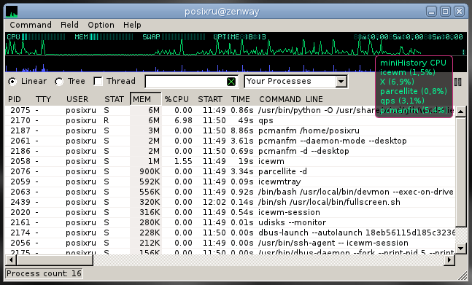472x285 pixels.
Task: Select the pcmanfm /home/posixru process row
Action: tap(230, 130)
